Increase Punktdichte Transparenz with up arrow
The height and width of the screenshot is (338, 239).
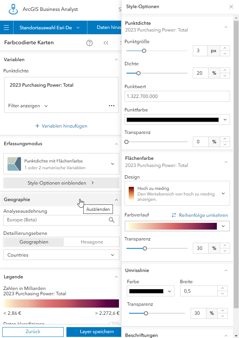pos(225,139)
